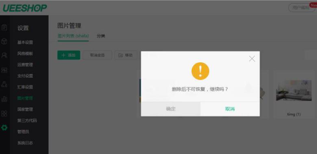Open the products box icon in sidebar

point(4,41)
